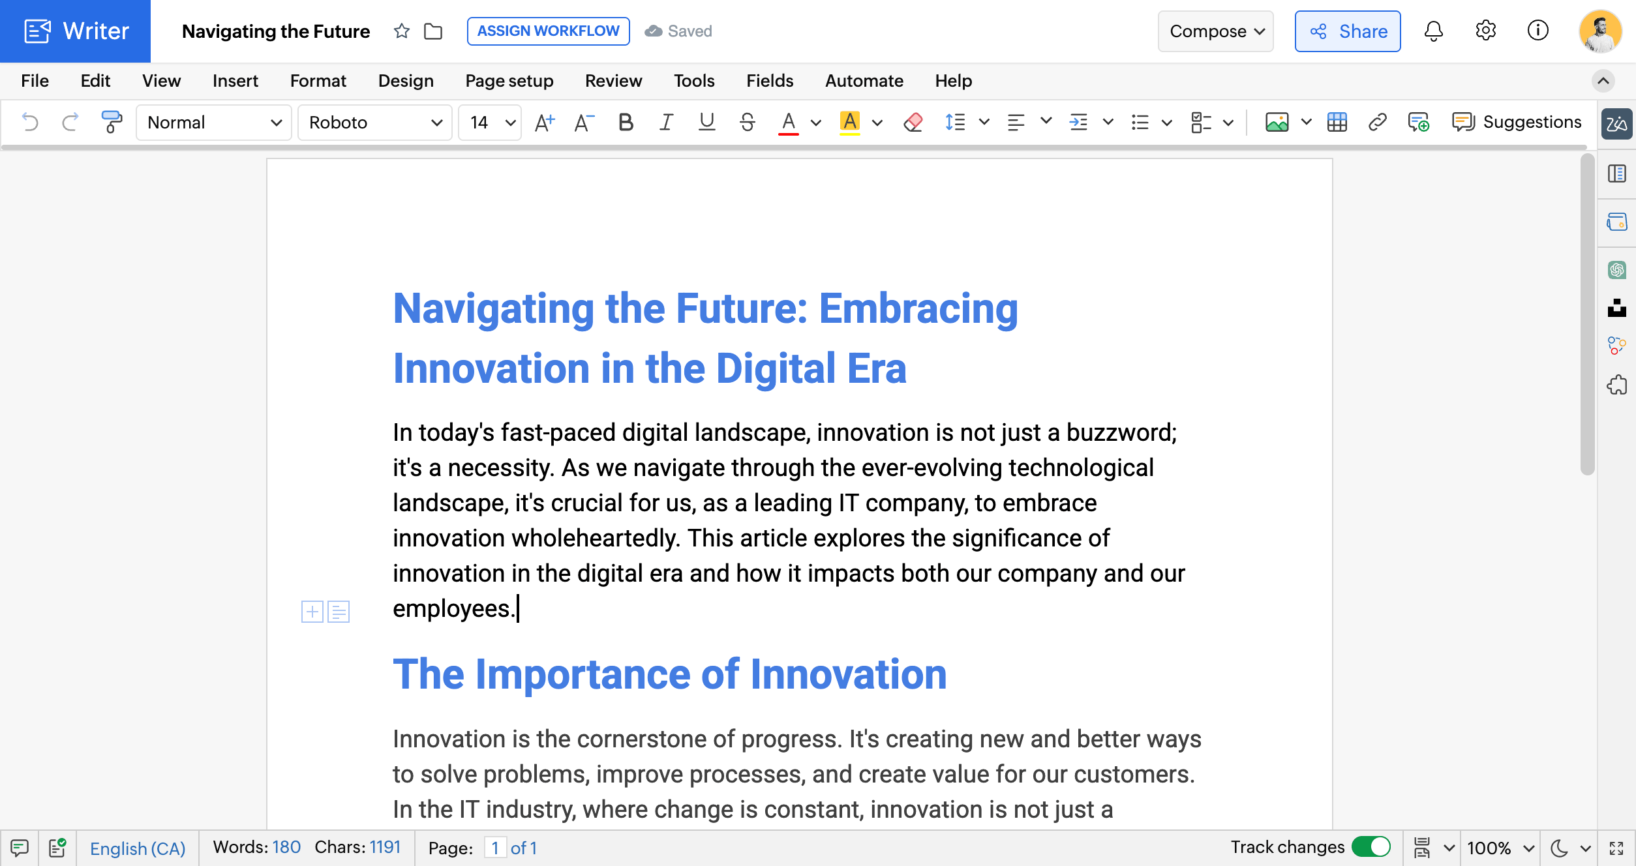The width and height of the screenshot is (1636, 866).
Task: Open the extensions puzzle icon
Action: click(x=1616, y=385)
